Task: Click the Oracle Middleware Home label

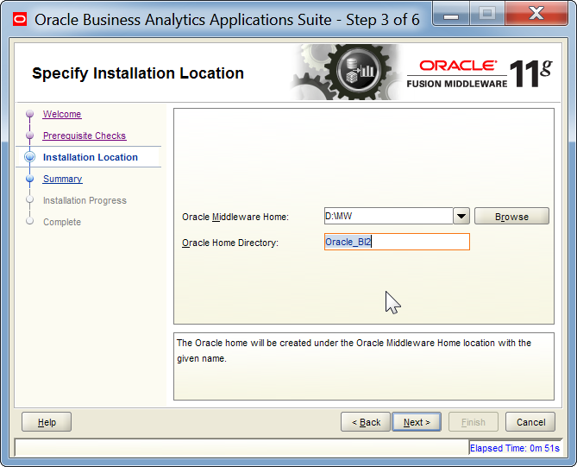Action: coord(235,217)
